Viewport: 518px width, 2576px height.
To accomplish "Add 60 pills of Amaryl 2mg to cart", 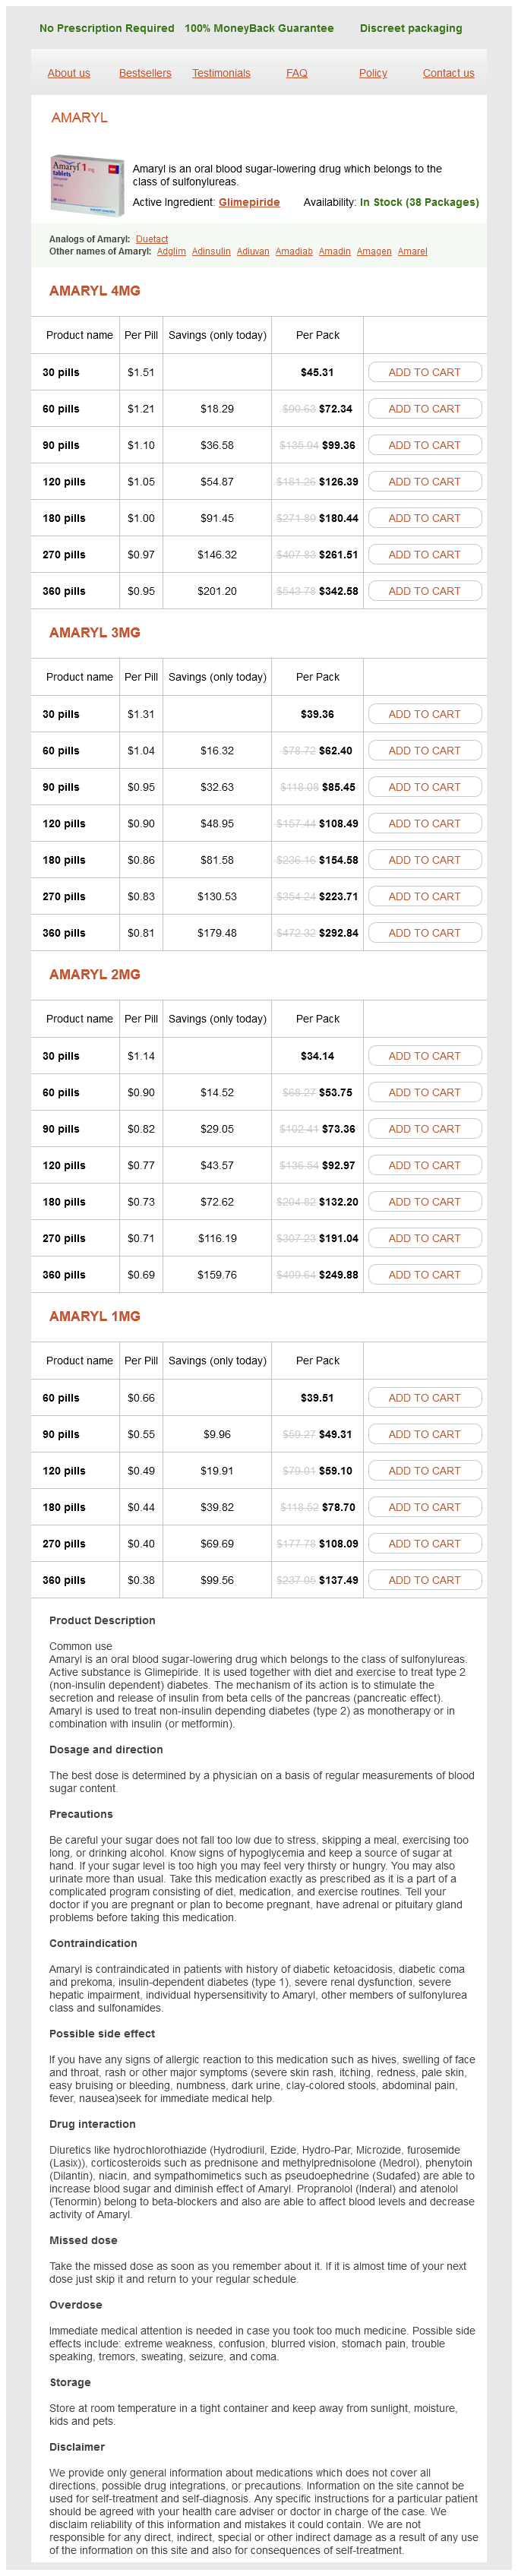I will click(x=424, y=1092).
